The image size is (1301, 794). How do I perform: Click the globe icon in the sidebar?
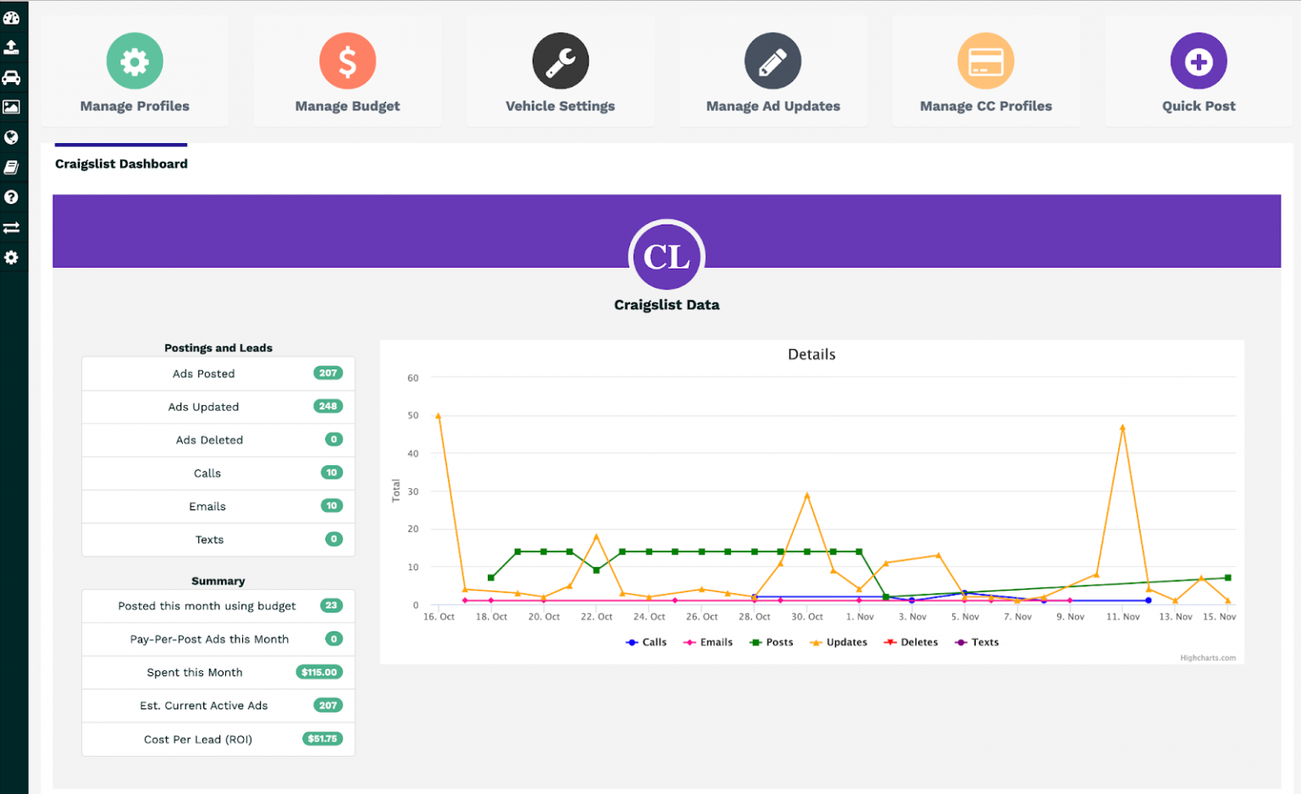point(11,137)
